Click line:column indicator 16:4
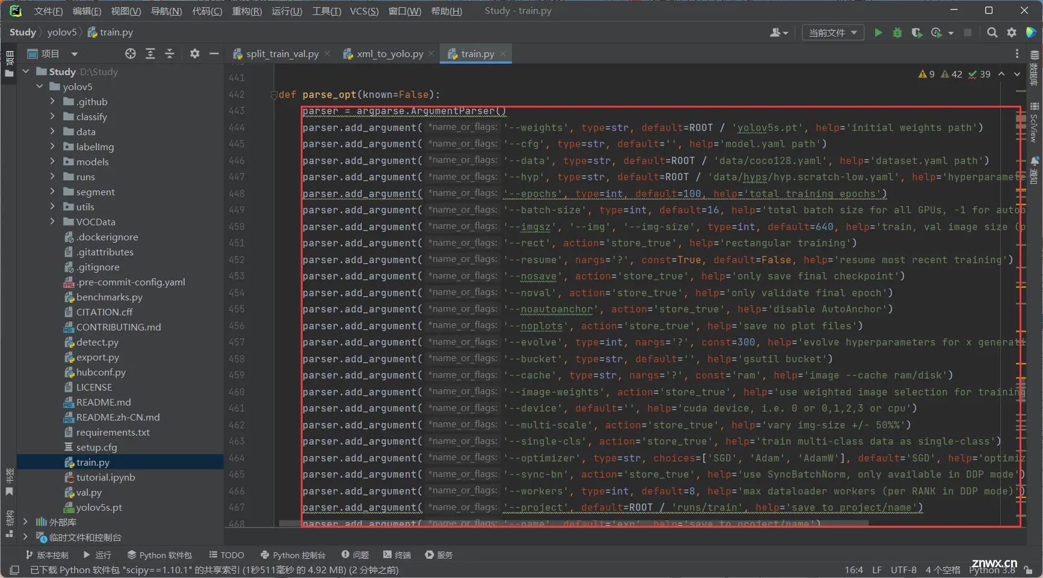The image size is (1043, 578). tap(854, 570)
